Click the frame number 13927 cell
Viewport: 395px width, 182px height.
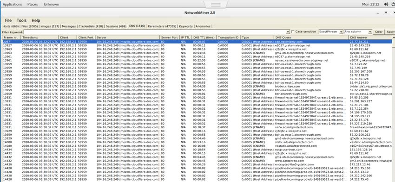coord(7,45)
